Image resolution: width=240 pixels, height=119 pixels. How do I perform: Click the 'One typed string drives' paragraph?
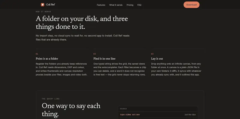click(x=120, y=69)
